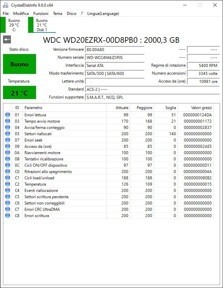Click raw value 000000001172
Screen dimensions: 223x288
point(198,121)
